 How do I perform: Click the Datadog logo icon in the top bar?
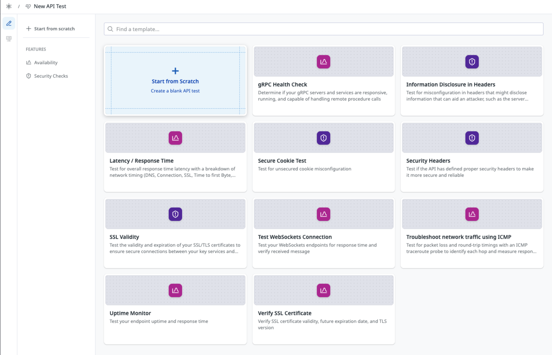(x=8, y=6)
